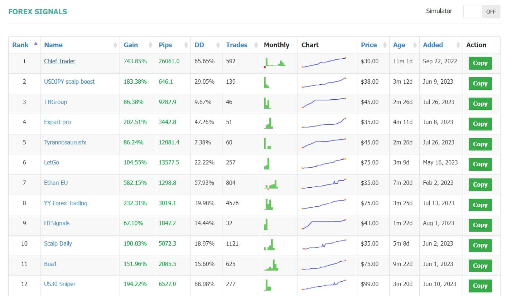View HTSignals growth line chart

(x=324, y=224)
